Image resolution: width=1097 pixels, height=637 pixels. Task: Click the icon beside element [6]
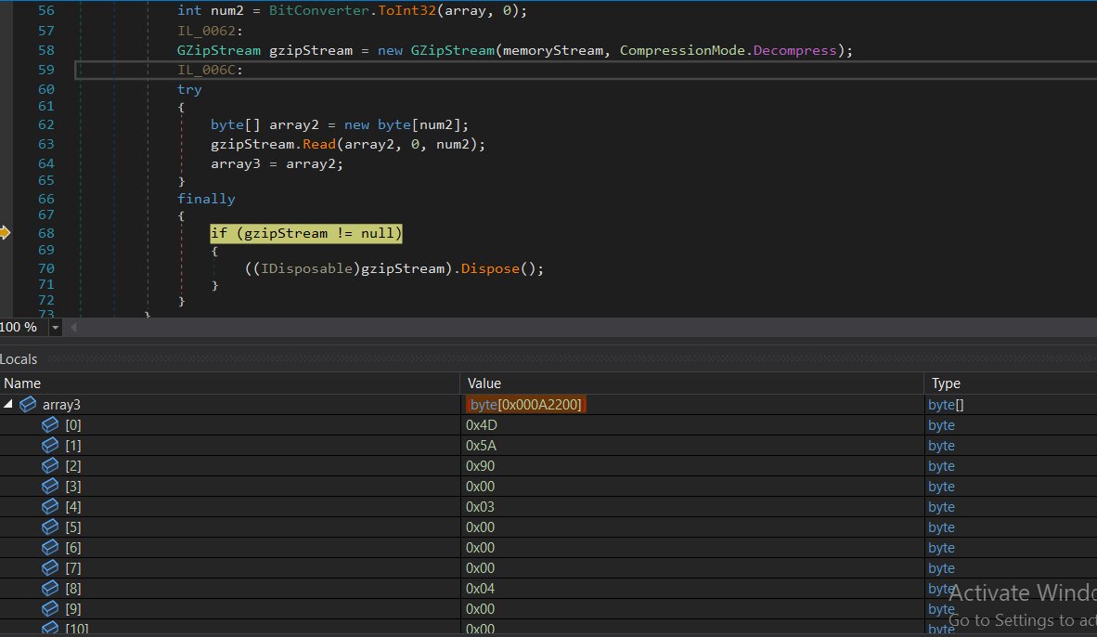click(x=50, y=548)
